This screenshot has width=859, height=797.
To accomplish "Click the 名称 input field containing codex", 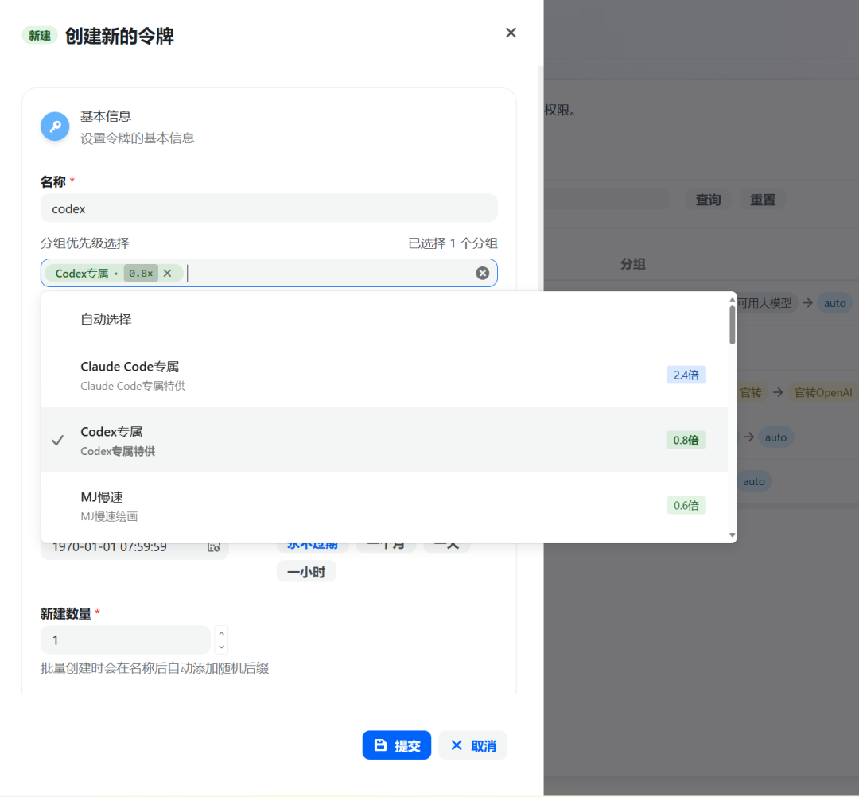I will tap(269, 208).
